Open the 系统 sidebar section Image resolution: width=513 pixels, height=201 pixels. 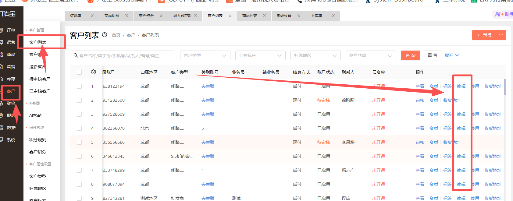pos(11,140)
